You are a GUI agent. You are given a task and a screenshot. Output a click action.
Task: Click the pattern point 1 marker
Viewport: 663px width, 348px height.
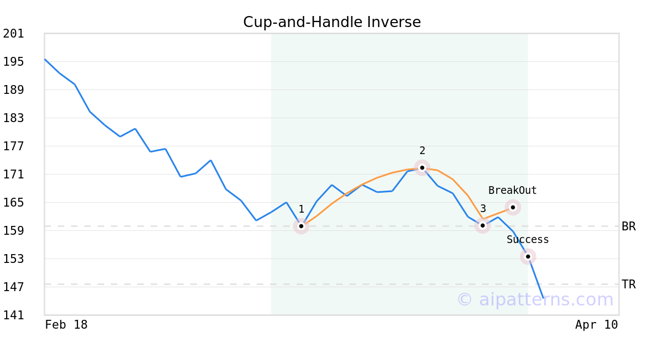pyautogui.click(x=301, y=226)
